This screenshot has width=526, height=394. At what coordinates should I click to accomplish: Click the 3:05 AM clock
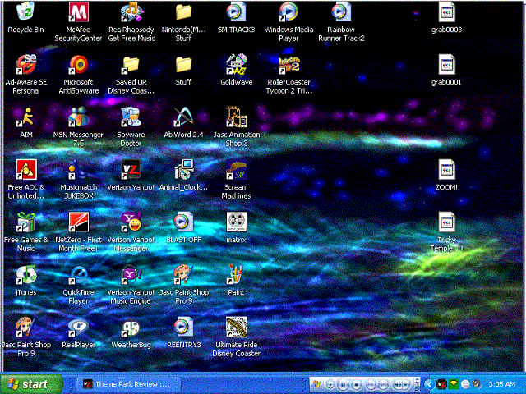[x=502, y=384]
